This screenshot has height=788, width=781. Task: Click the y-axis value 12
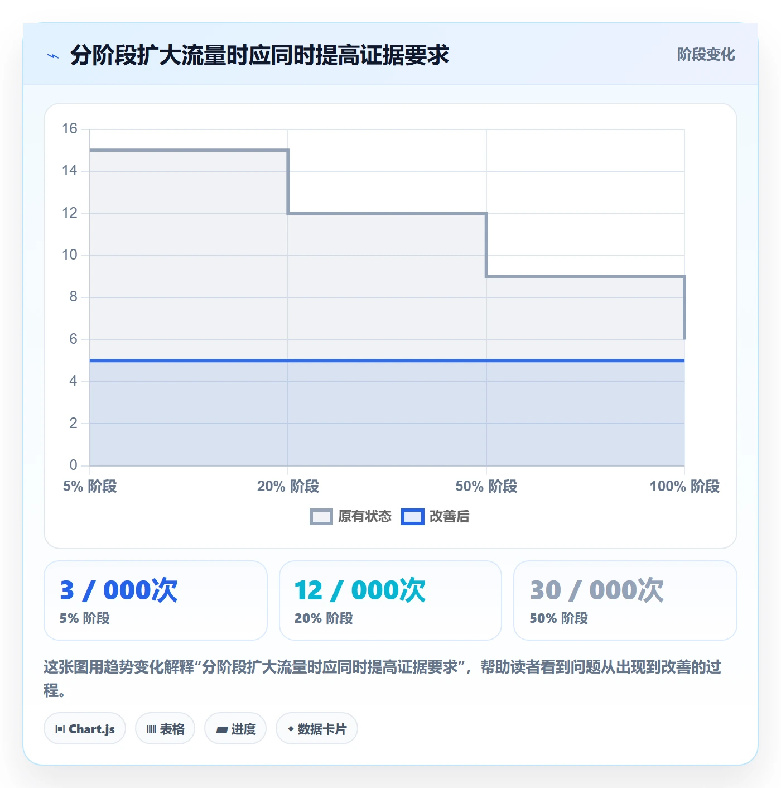[x=70, y=213]
